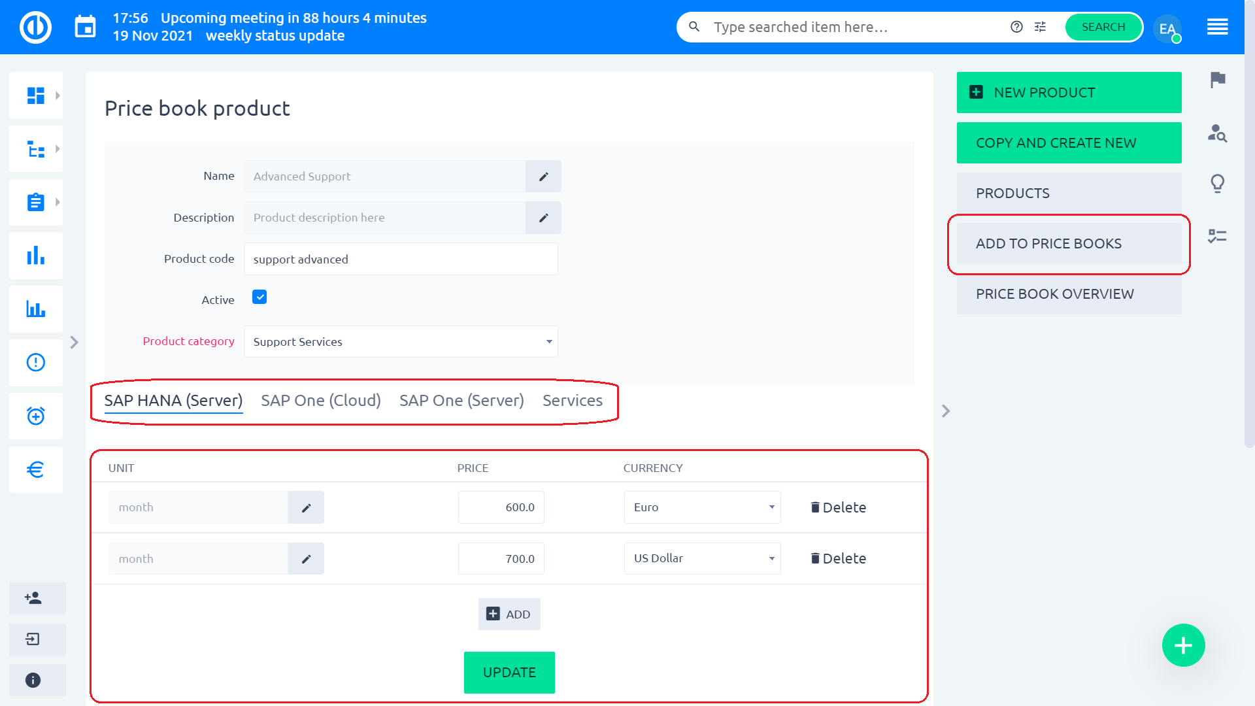
Task: Open the euro finance sidebar icon
Action: point(36,469)
